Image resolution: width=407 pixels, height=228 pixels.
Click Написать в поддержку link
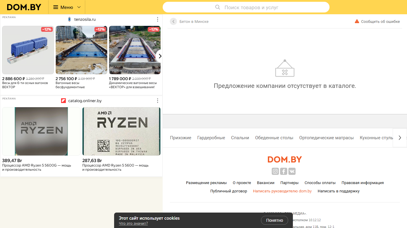point(338,191)
